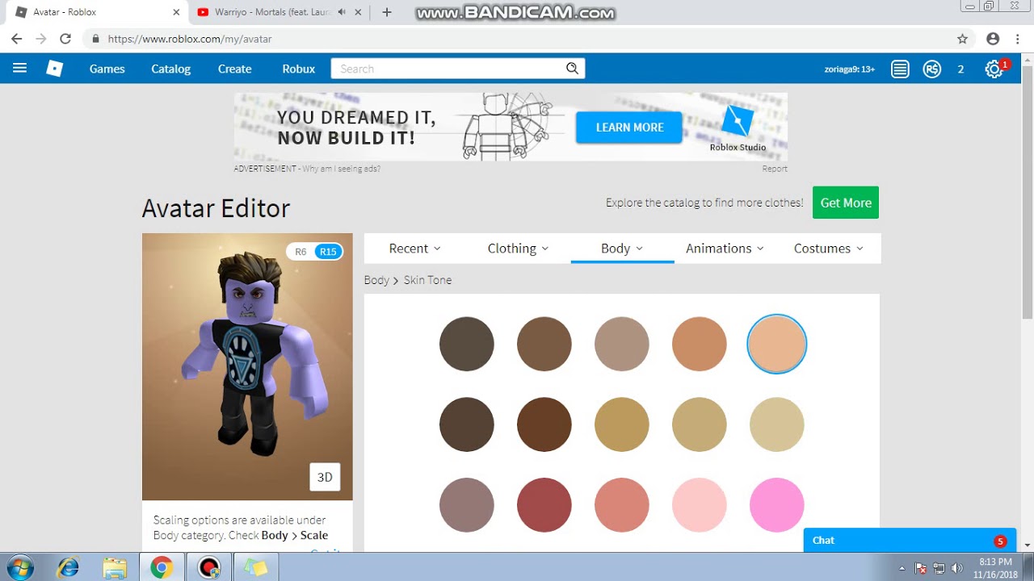Click the Robux currency icon
Viewport: 1034px width, 581px height.
pyautogui.click(x=932, y=69)
